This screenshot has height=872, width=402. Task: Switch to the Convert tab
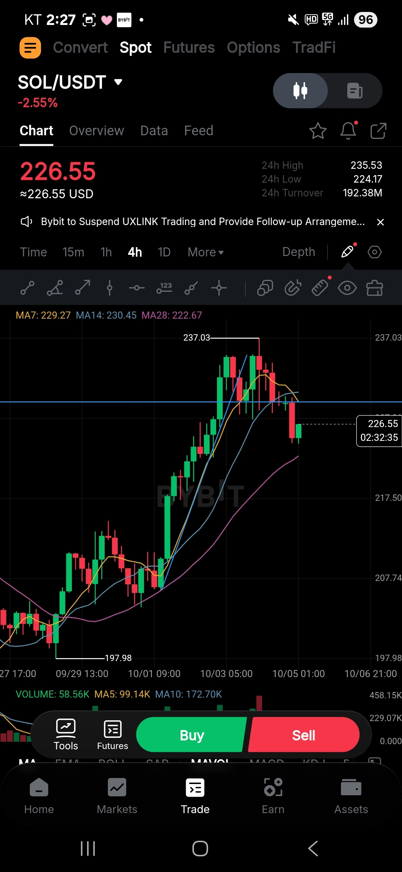80,48
